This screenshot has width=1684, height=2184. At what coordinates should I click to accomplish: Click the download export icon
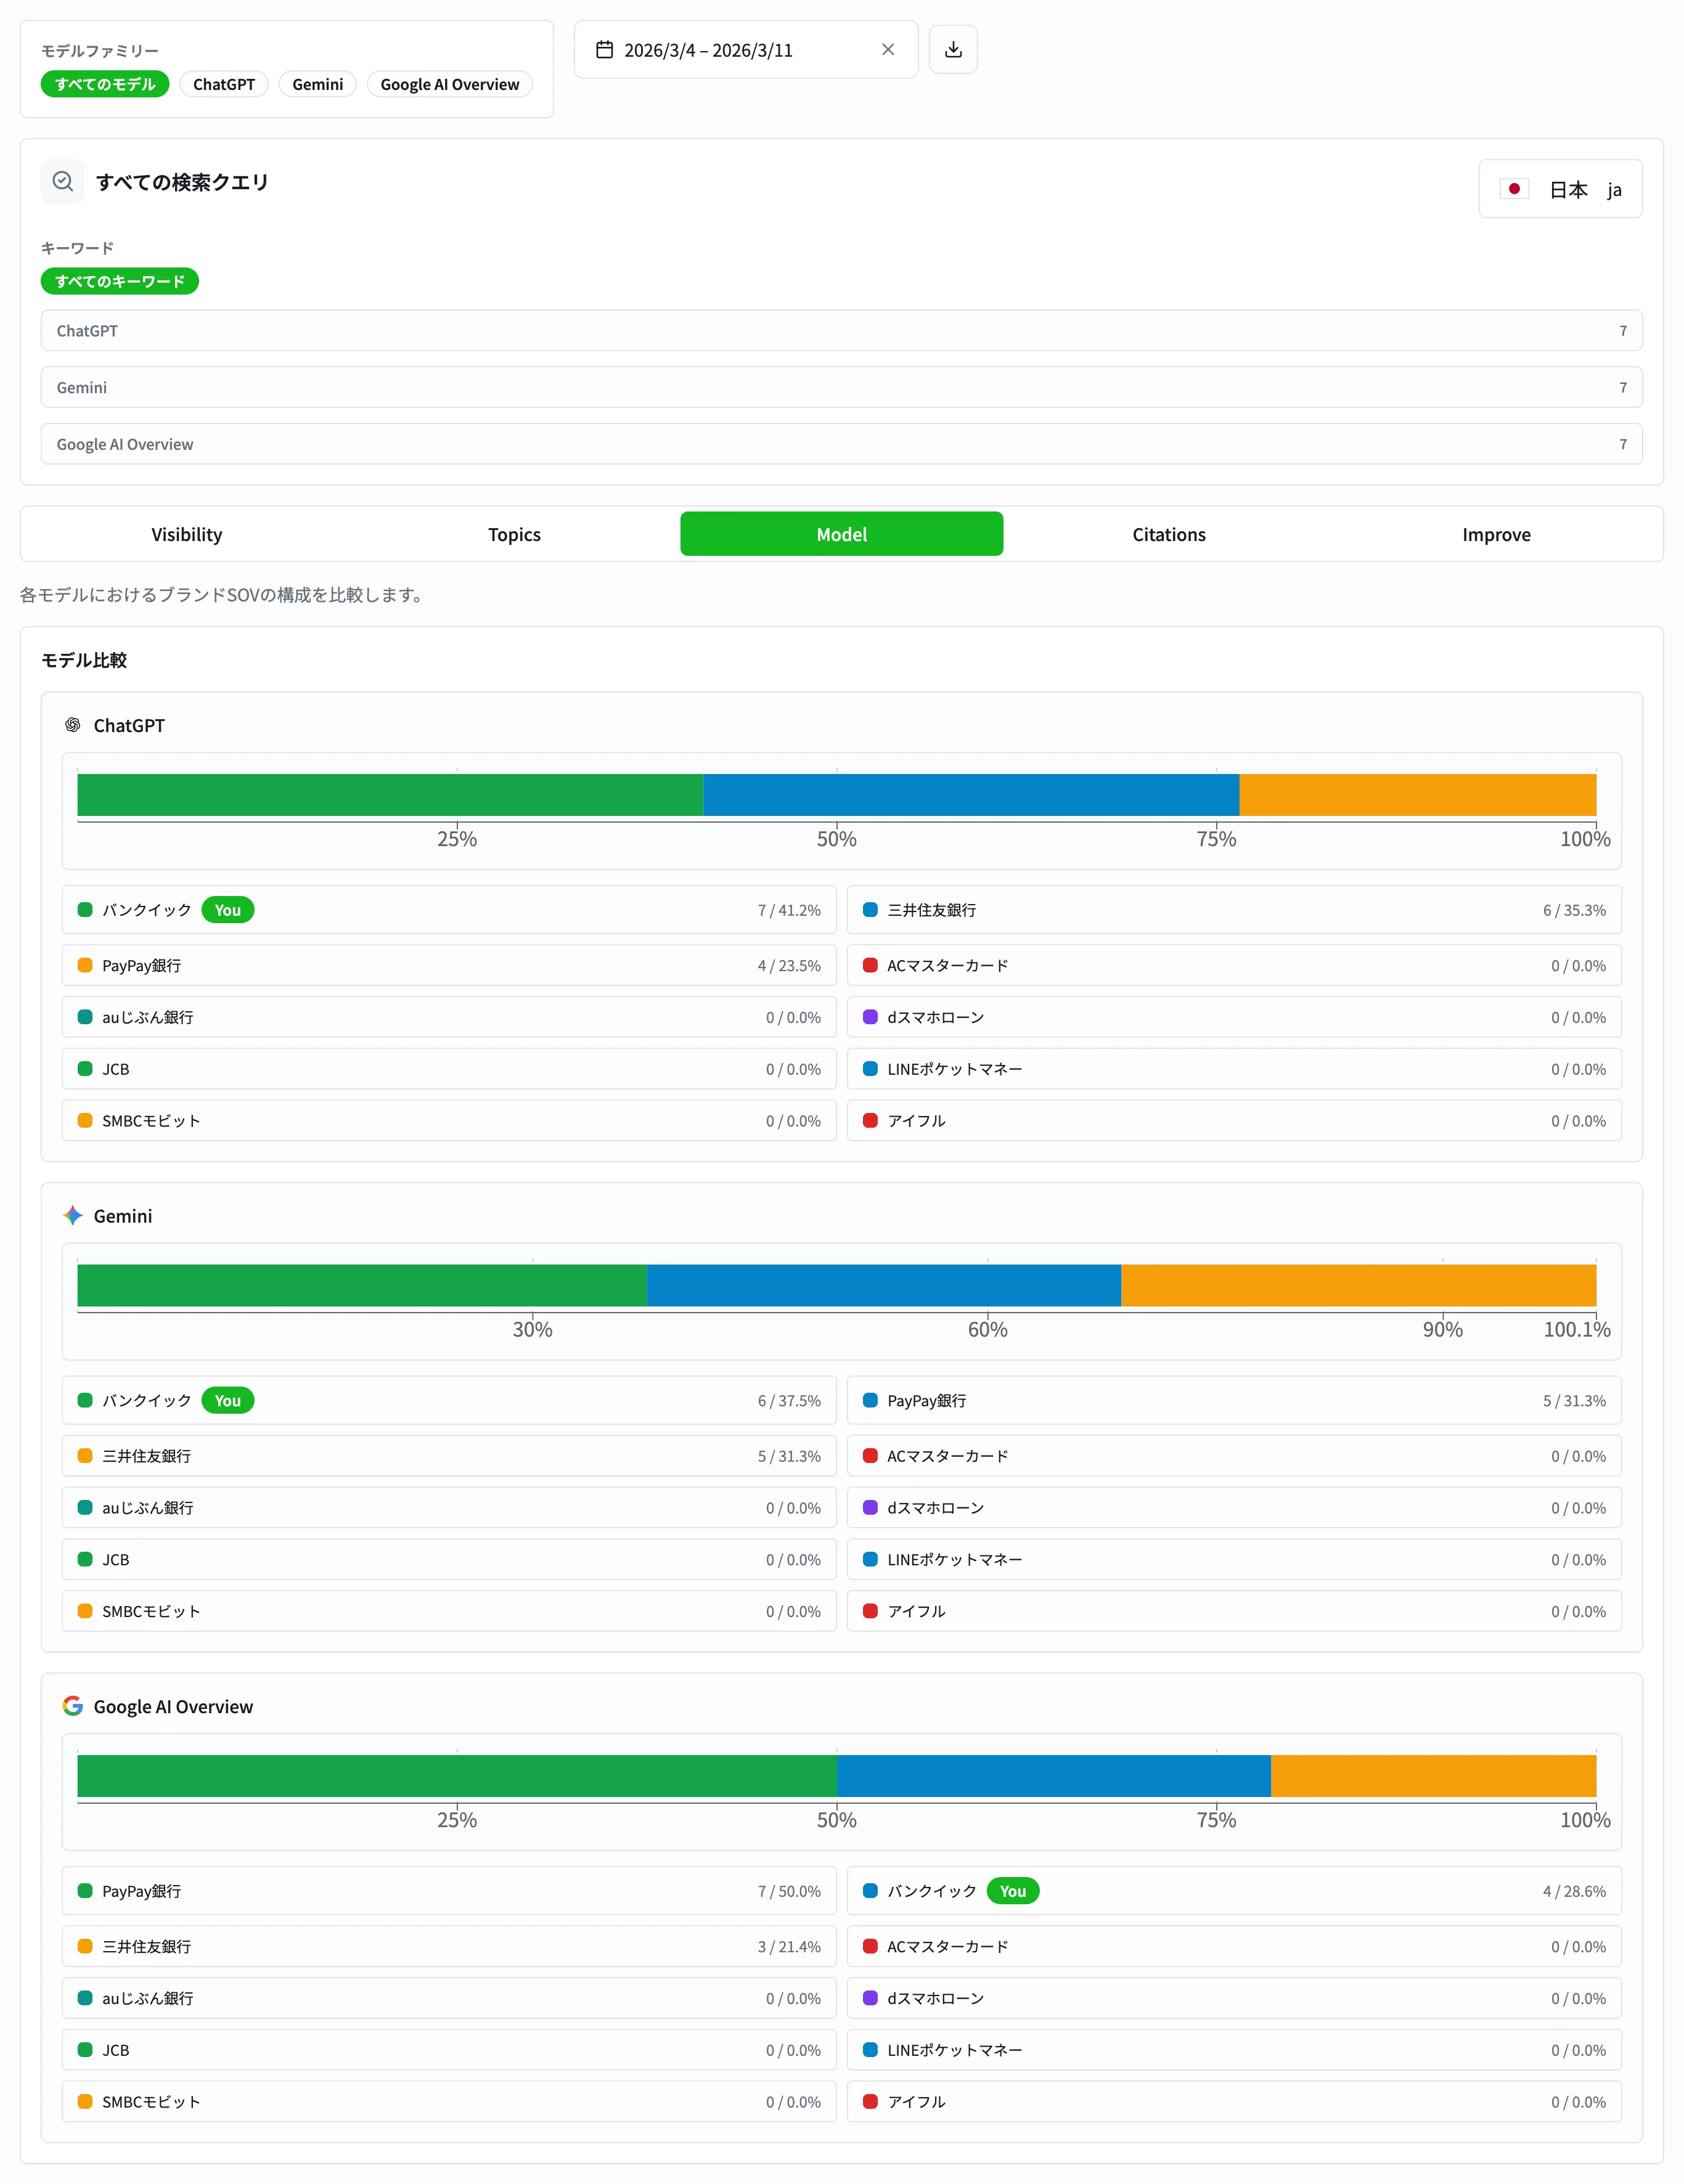click(953, 50)
